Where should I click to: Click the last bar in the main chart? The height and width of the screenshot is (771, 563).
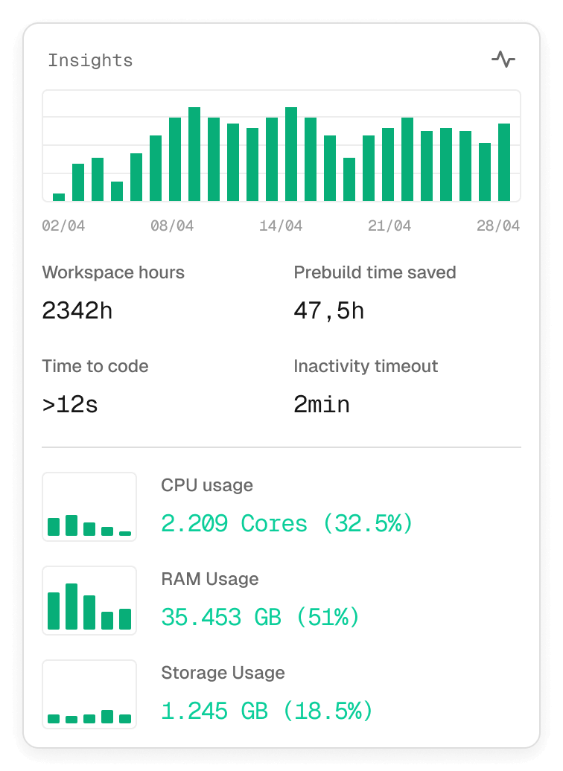[504, 162]
